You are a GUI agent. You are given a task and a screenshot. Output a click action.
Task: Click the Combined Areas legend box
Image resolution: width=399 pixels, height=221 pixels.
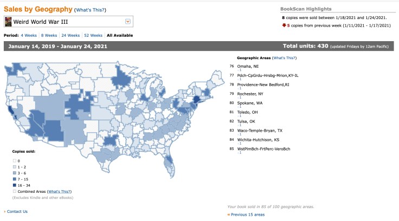tap(14, 192)
